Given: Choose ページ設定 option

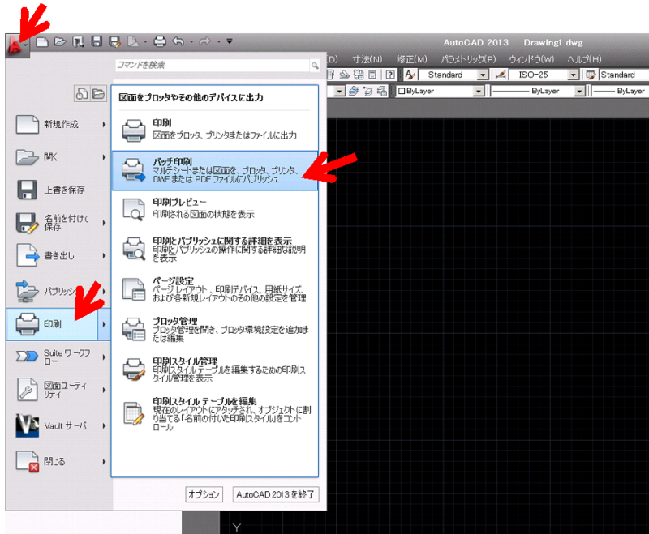Looking at the screenshot, I should [x=214, y=289].
